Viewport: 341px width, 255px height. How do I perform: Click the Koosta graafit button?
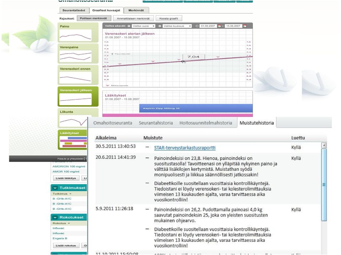click(x=168, y=18)
